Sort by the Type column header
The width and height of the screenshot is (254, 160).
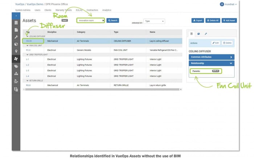116,32
